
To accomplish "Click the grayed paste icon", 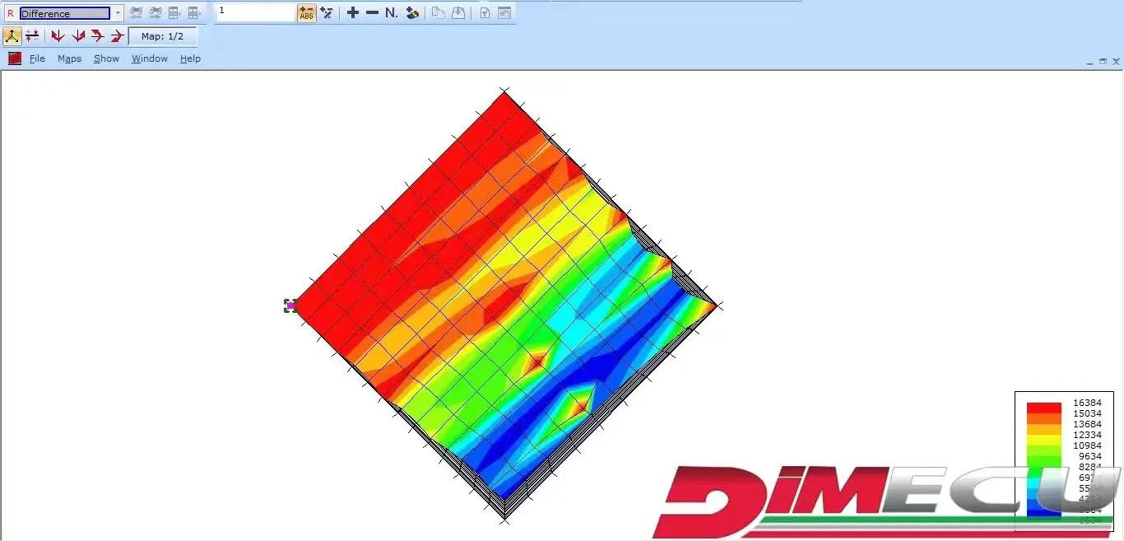I will point(458,13).
